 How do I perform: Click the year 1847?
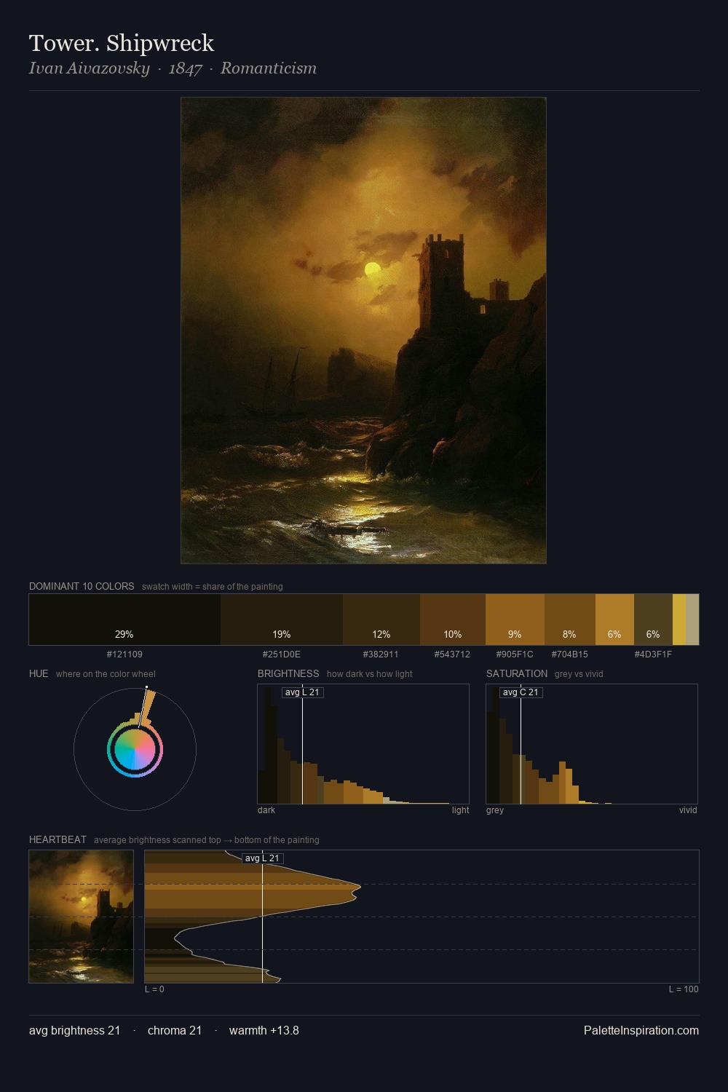pyautogui.click(x=185, y=68)
